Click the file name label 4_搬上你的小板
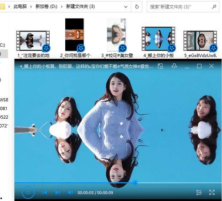Screen dimensions: 222x201 tap(159, 56)
